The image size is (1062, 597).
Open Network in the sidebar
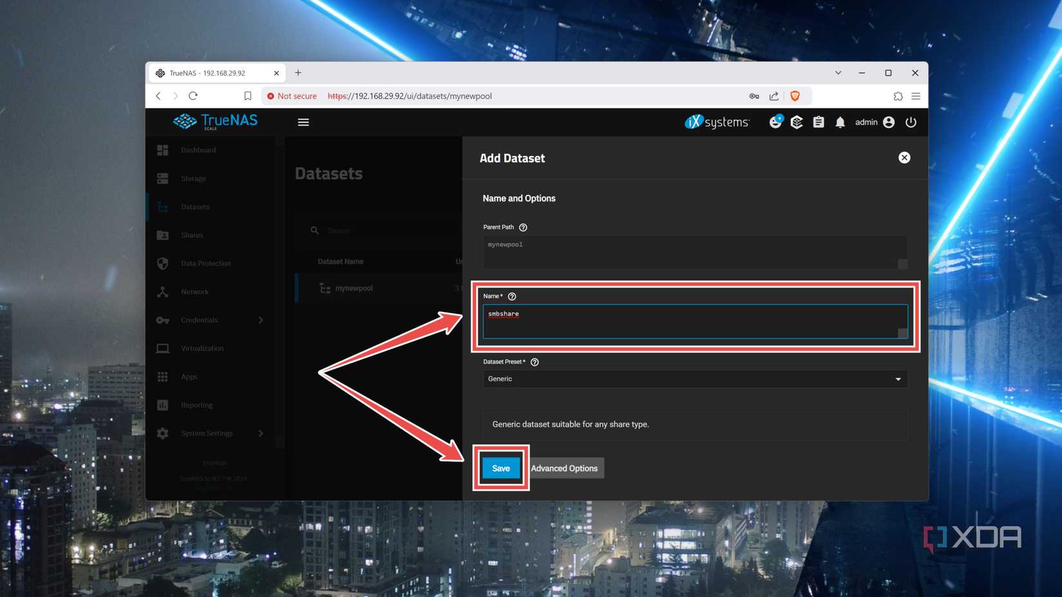point(194,291)
